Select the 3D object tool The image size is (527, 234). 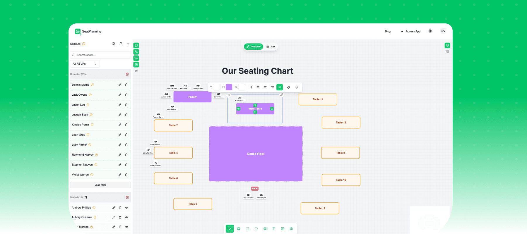pyautogui.click(x=291, y=228)
